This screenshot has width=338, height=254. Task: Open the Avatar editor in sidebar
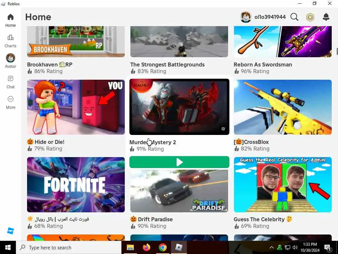pos(10,61)
